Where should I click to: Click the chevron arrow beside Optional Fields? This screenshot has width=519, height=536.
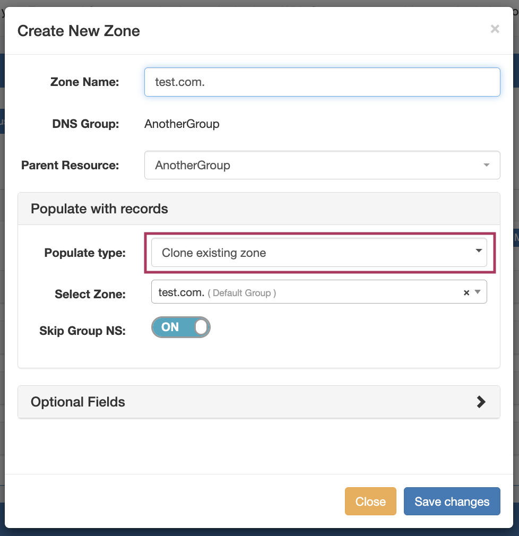point(481,402)
